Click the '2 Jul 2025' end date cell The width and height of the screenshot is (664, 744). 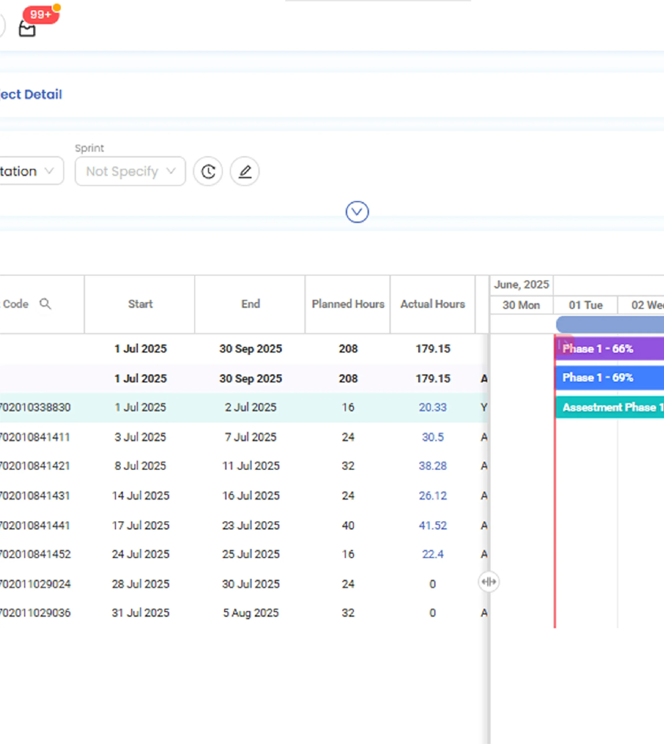[x=250, y=407]
